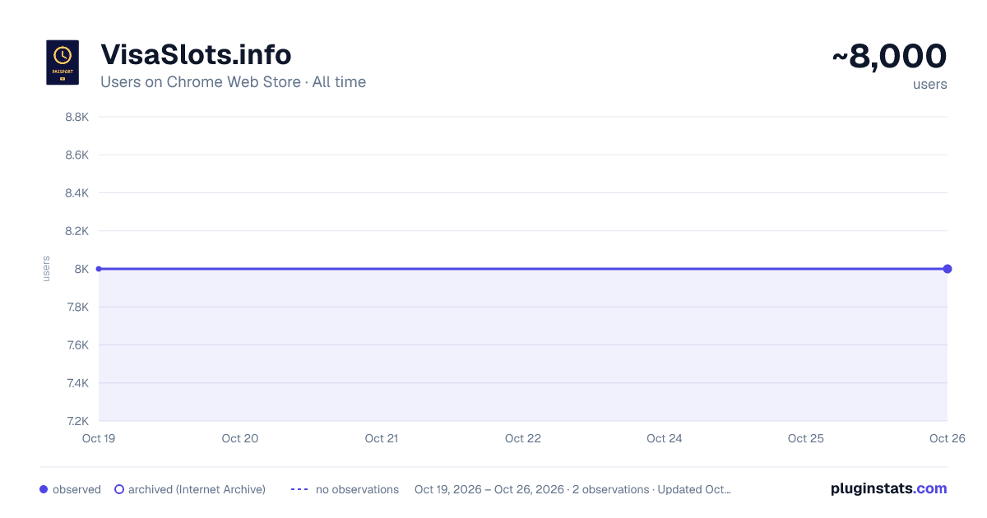Click the 'observed' legend label
The image size is (987, 518).
coord(76,489)
